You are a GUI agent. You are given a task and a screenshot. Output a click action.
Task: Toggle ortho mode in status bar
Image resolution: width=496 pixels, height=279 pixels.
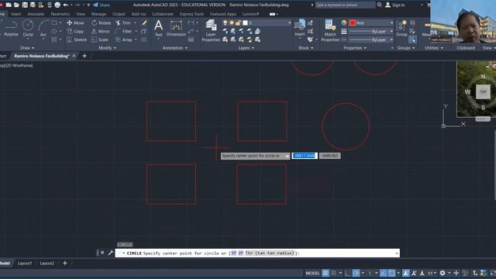click(x=348, y=273)
